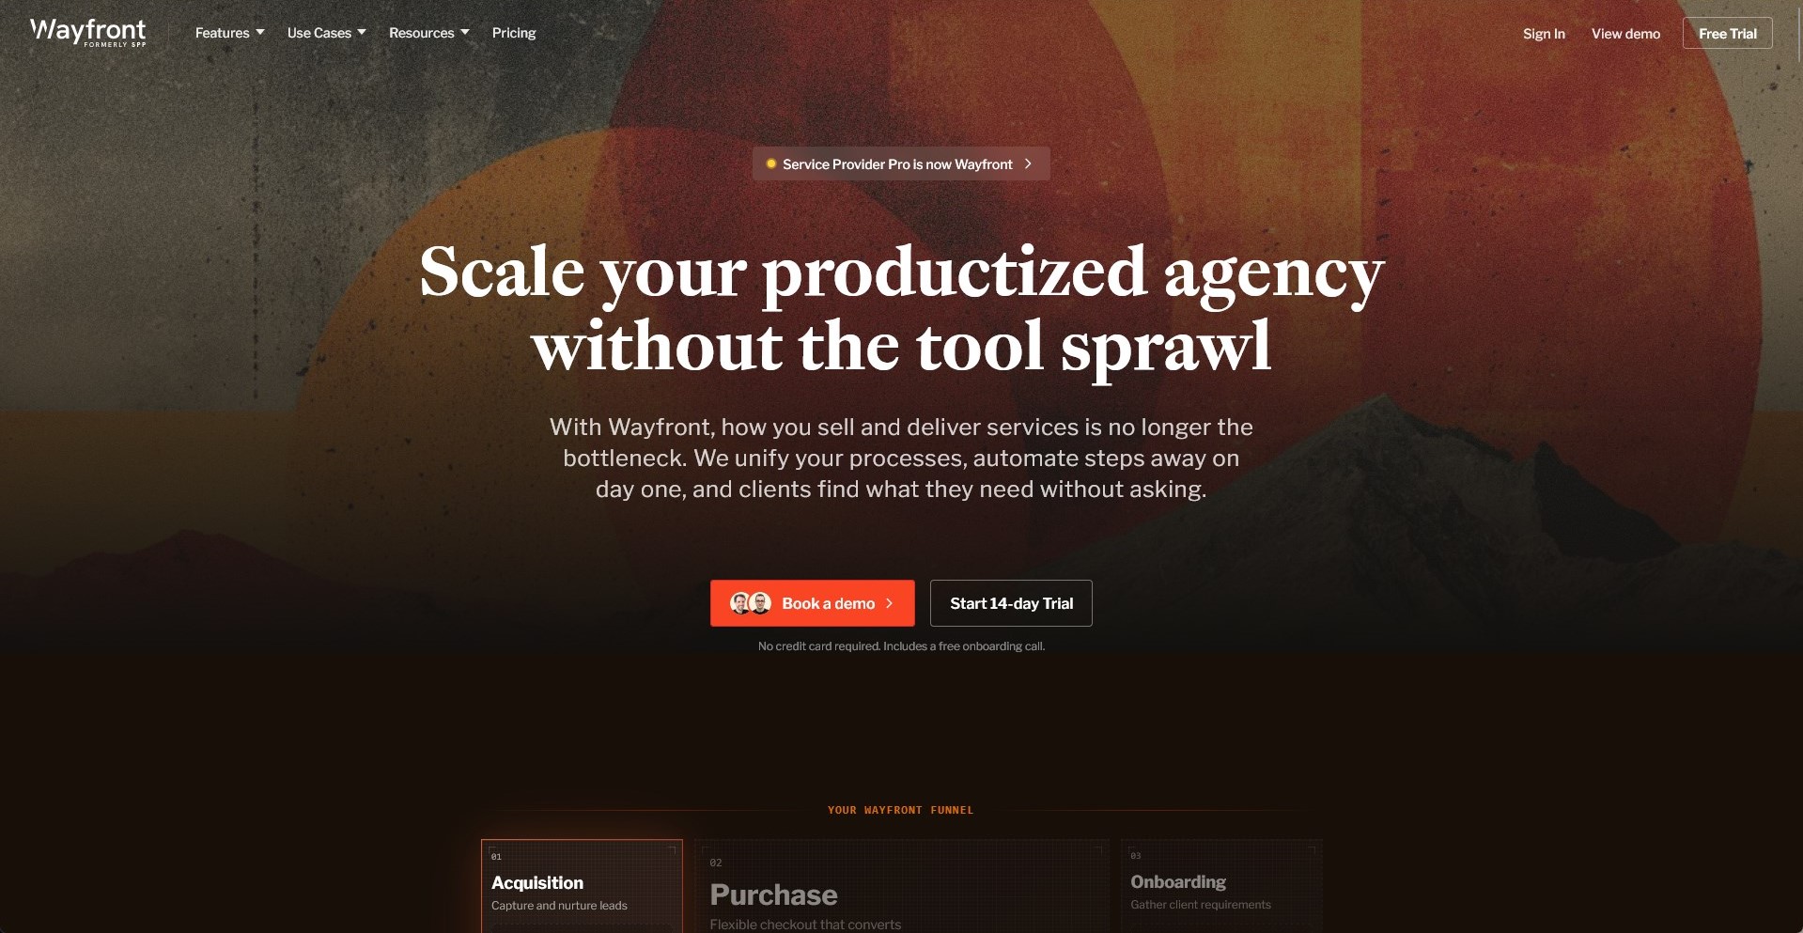Click the yellow dot in announcement banner
The width and height of the screenshot is (1803, 933).
click(771, 163)
